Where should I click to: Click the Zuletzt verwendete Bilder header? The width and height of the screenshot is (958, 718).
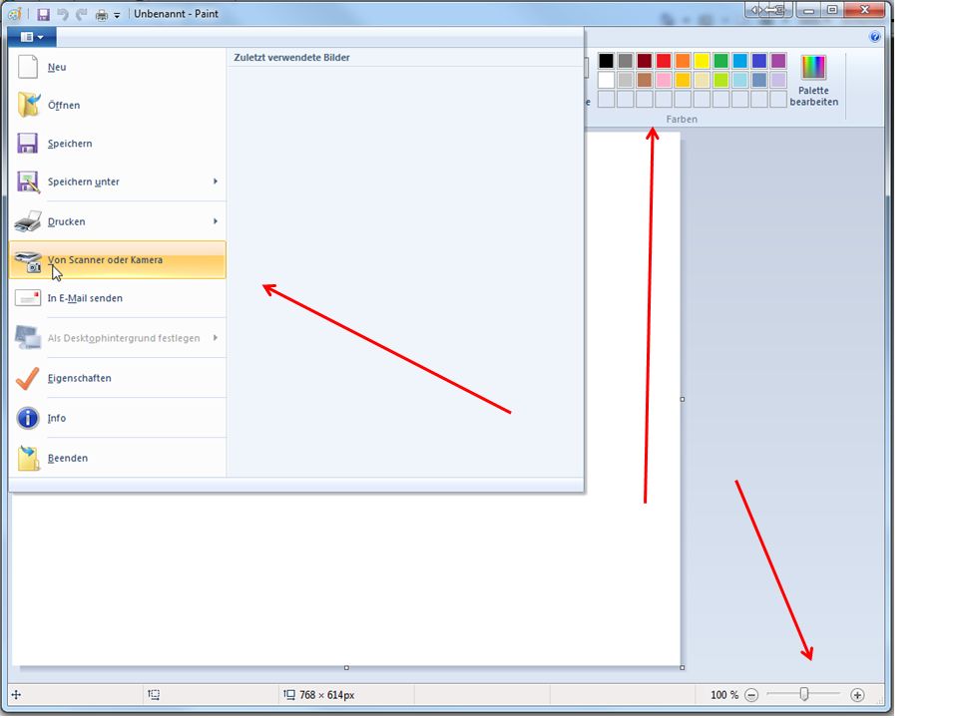(x=292, y=58)
